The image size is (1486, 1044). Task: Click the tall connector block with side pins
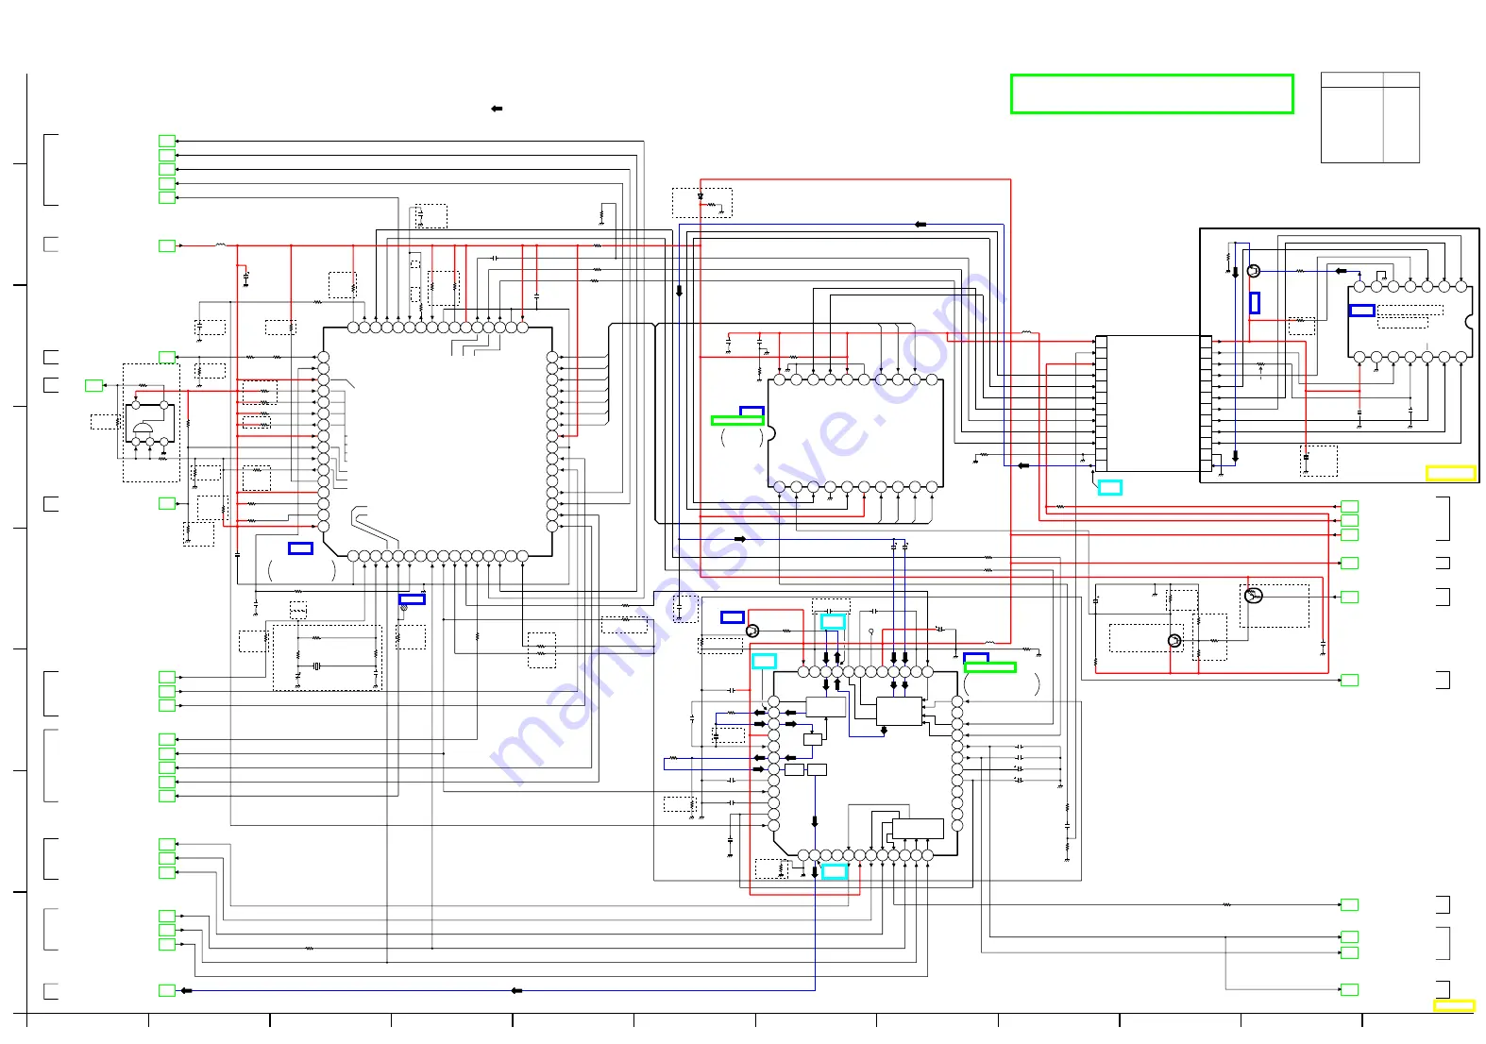1153,403
